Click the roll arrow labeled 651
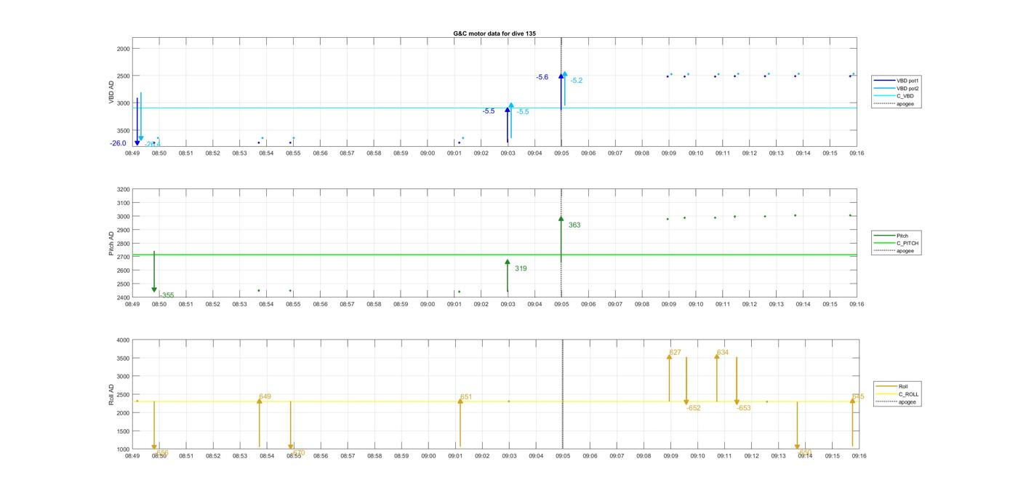 (x=460, y=423)
